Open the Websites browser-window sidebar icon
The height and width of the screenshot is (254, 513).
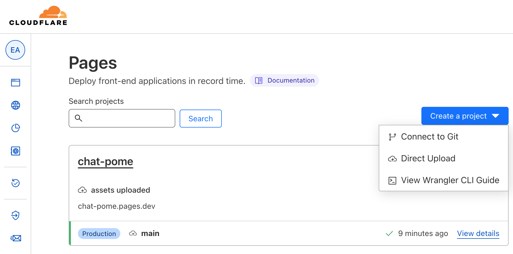tap(16, 83)
